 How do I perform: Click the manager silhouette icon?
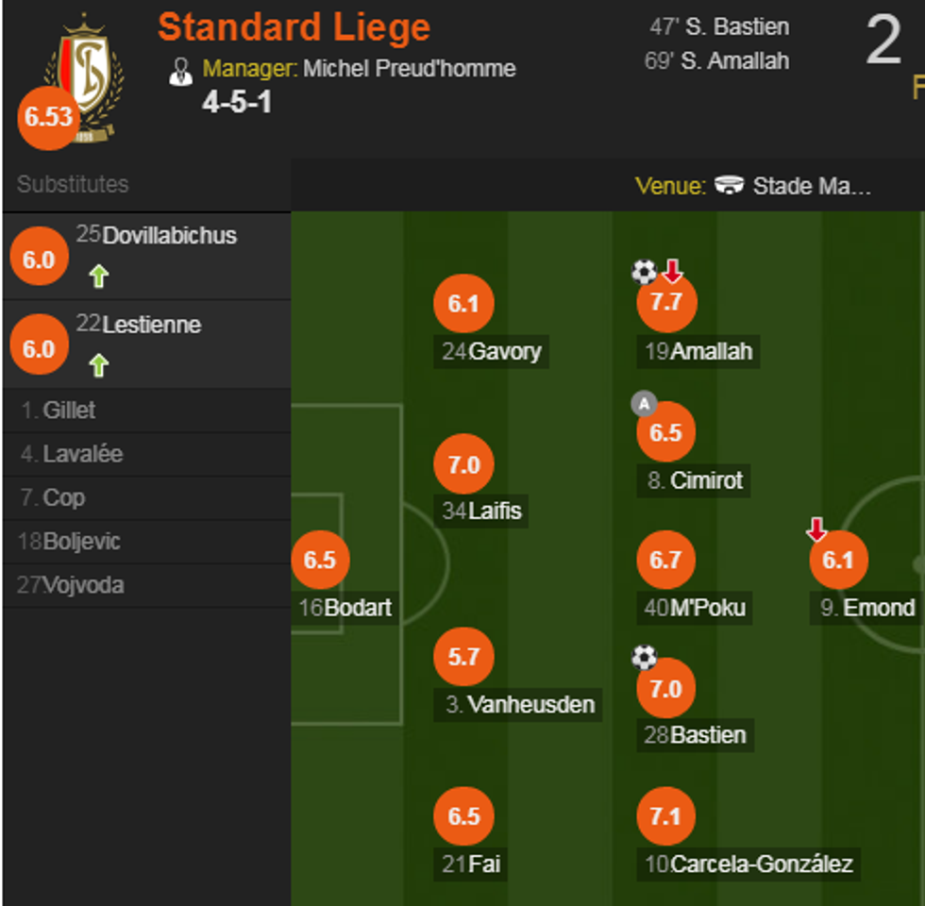180,71
